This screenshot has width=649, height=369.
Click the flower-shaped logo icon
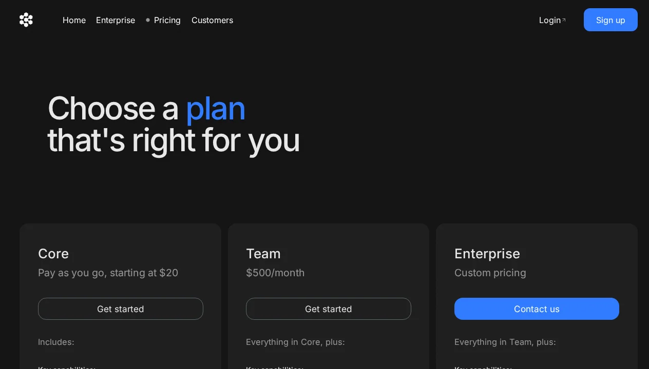tap(26, 19)
